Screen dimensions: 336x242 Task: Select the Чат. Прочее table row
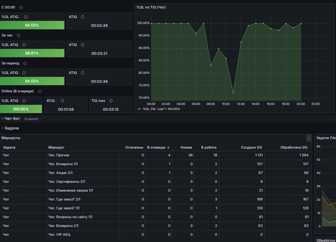click(x=156, y=155)
